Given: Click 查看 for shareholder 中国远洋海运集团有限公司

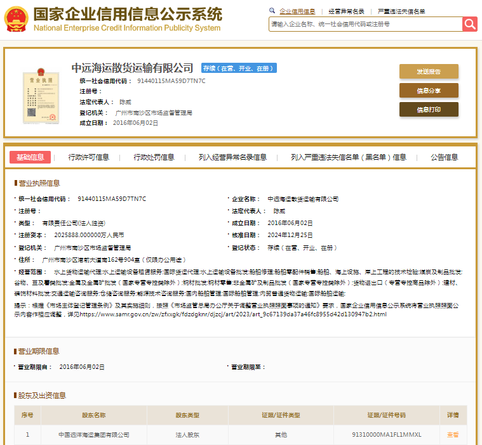Looking at the screenshot, I should [452, 435].
